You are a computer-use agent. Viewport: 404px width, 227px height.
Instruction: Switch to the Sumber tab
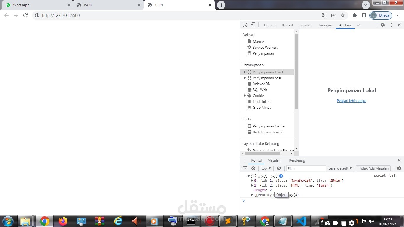pyautogui.click(x=306, y=25)
